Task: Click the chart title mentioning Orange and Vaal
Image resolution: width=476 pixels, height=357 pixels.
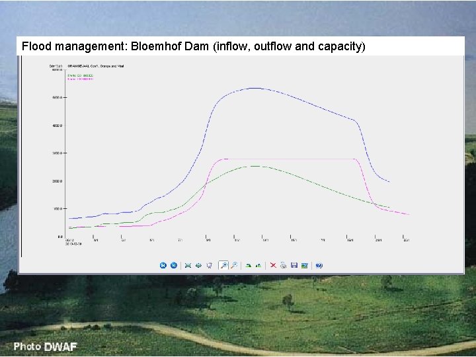Action: (96, 66)
